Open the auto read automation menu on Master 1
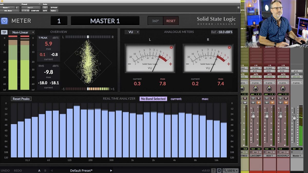 297,77
